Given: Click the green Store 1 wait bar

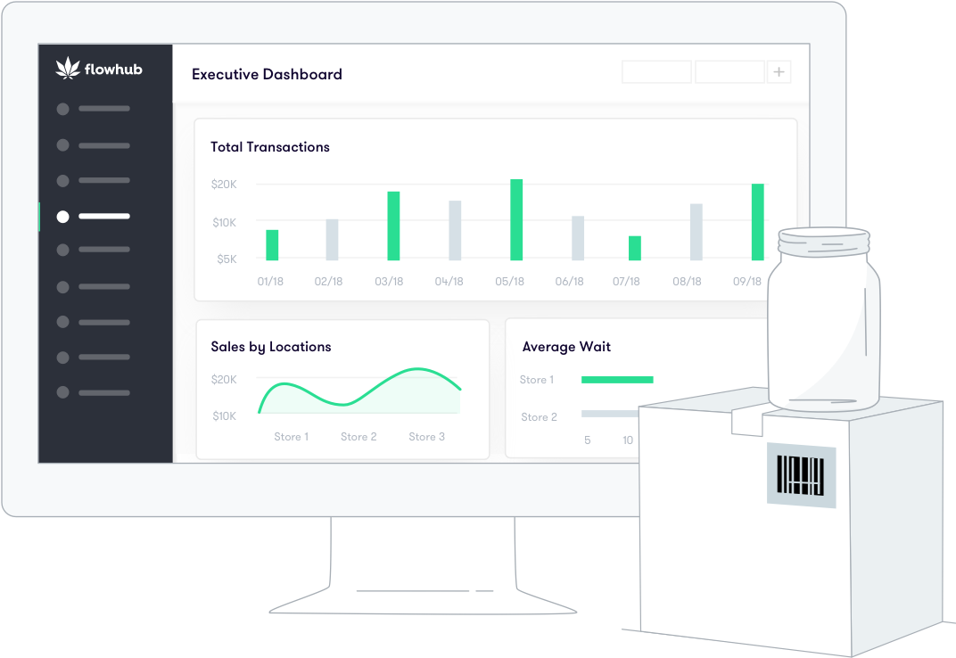Looking at the screenshot, I should click(617, 380).
